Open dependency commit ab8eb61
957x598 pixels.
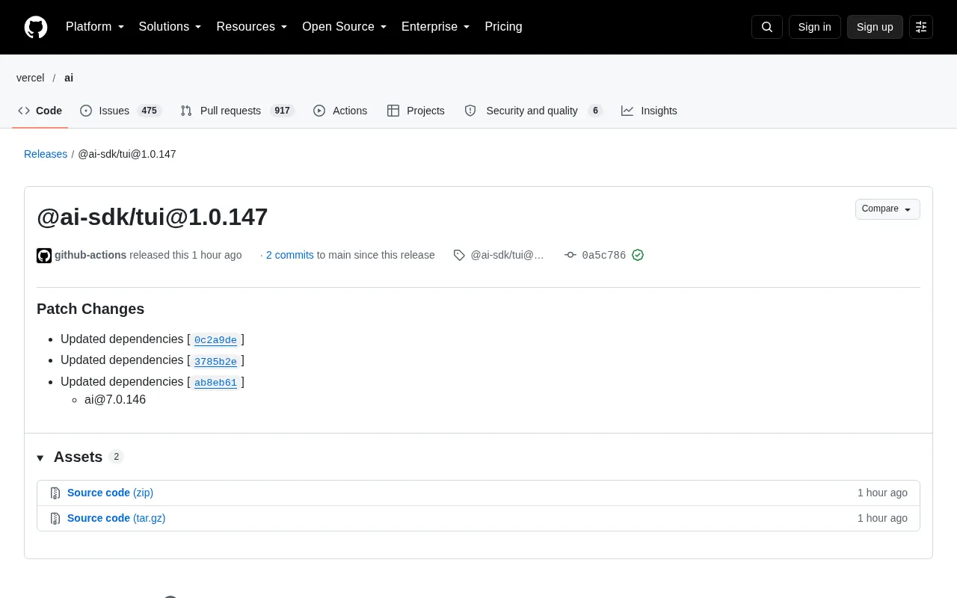215,383
